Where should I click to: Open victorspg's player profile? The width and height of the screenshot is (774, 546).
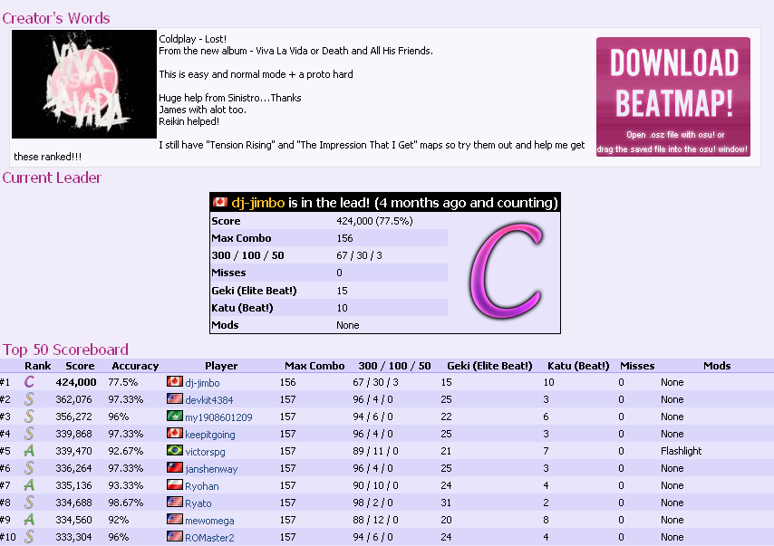coord(205,452)
